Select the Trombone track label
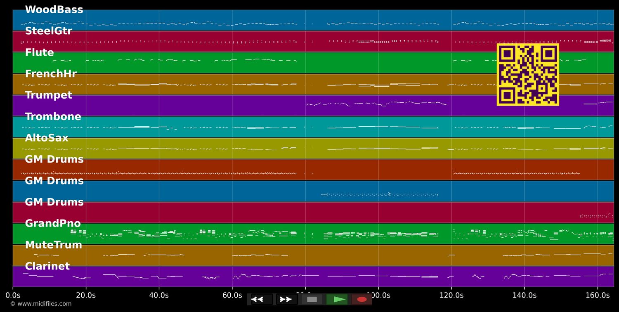 [x=53, y=117]
